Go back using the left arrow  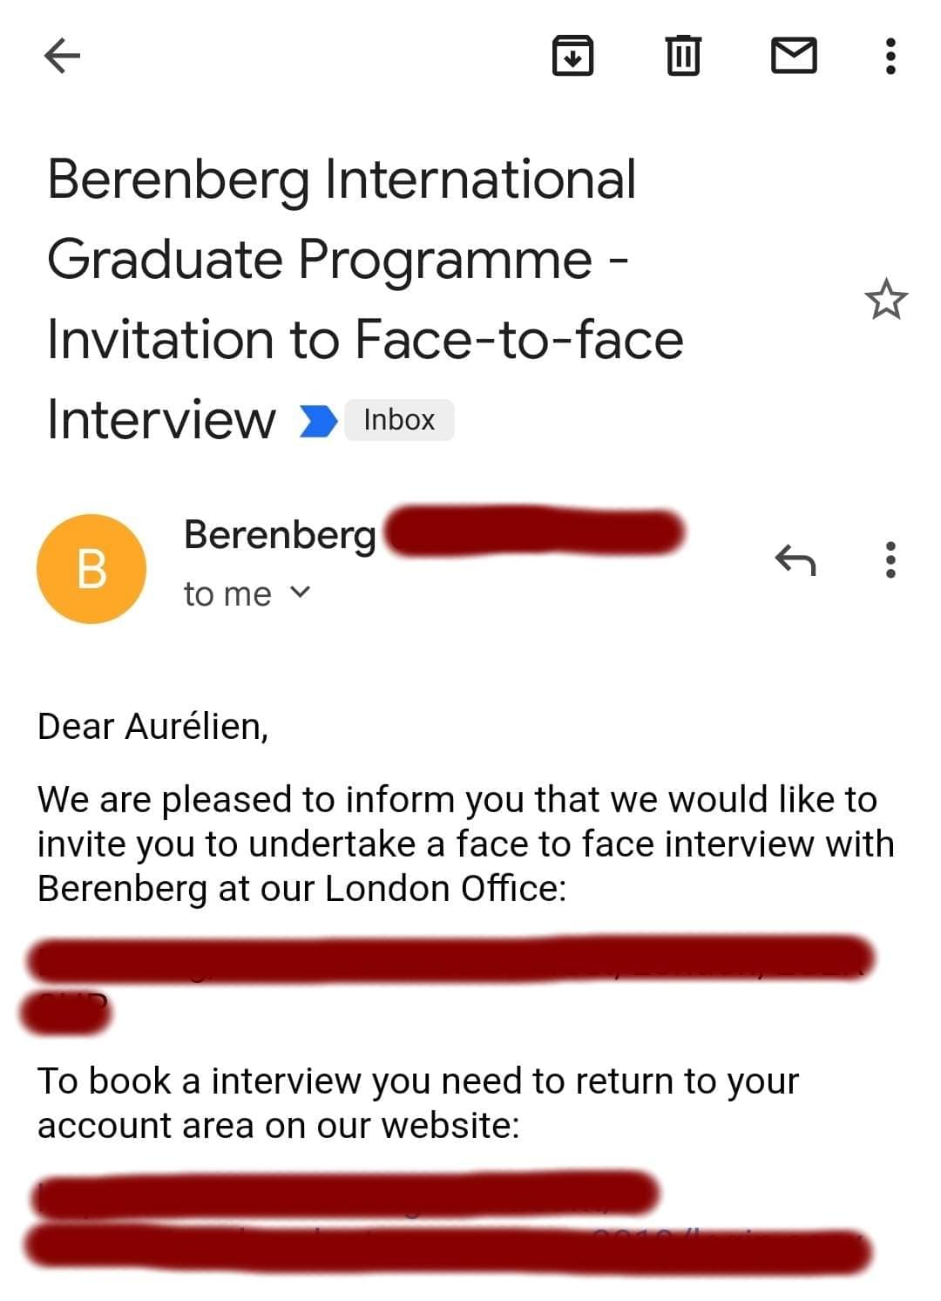point(62,57)
